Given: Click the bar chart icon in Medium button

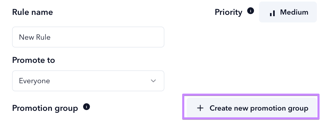Looking at the screenshot, I should pos(272,13).
